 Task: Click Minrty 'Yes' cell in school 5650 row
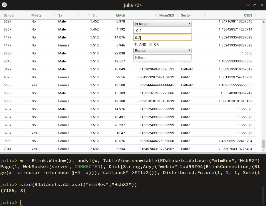pos(34,85)
